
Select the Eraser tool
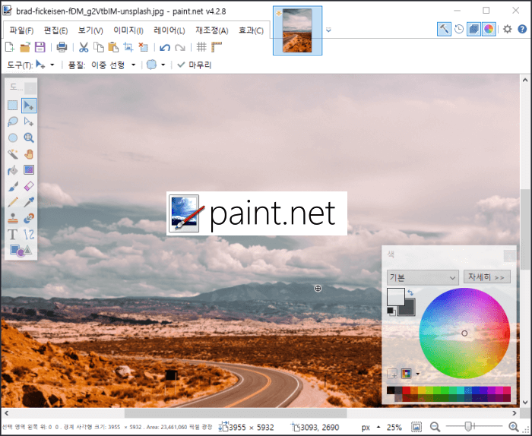pos(29,186)
